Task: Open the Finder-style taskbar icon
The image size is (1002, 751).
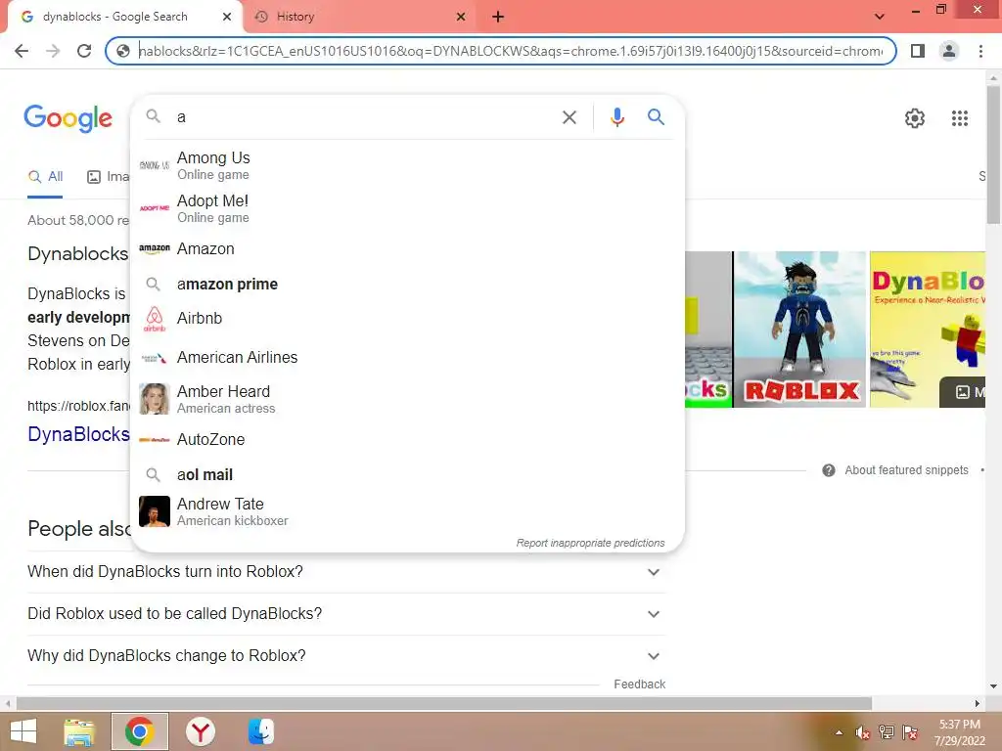Action: [x=260, y=731]
